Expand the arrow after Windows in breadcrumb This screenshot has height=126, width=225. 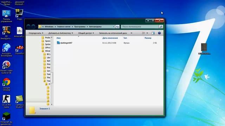pos(55,27)
